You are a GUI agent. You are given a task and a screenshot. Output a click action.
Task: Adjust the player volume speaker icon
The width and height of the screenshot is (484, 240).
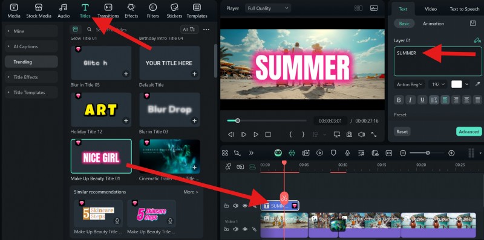point(361,134)
